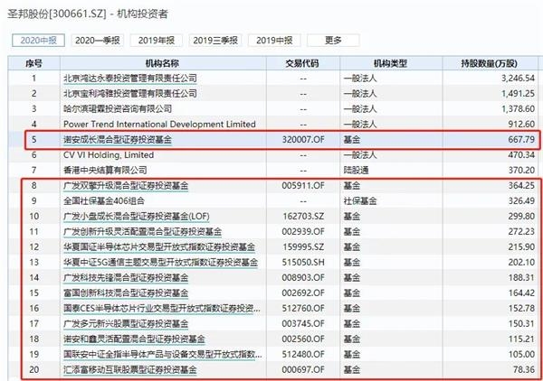The height and width of the screenshot is (381, 543).
Task: Open 广发科技先锋混合型证券投资基金 link
Action: [x=126, y=277]
